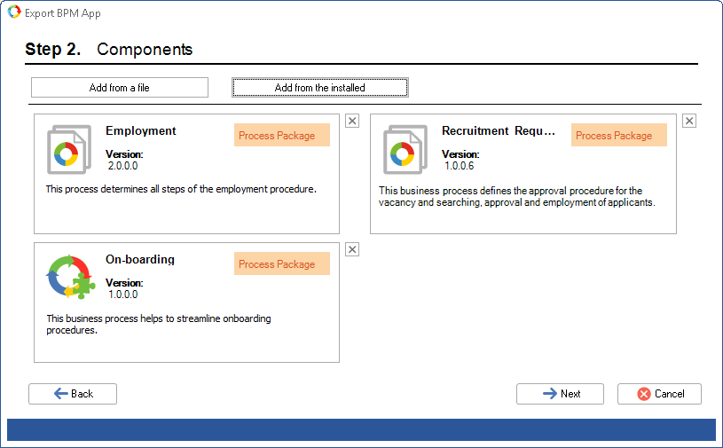Click the Employment package document icon
Image resolution: width=723 pixels, height=448 pixels.
point(69,149)
